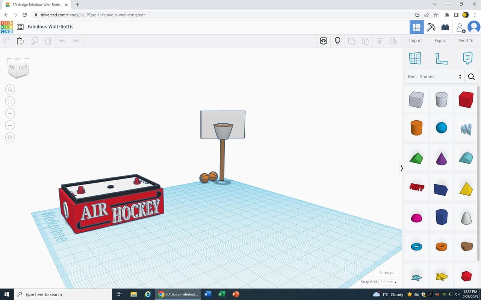Open the workplane Settings button
This screenshot has width=481, height=300.
[386, 273]
